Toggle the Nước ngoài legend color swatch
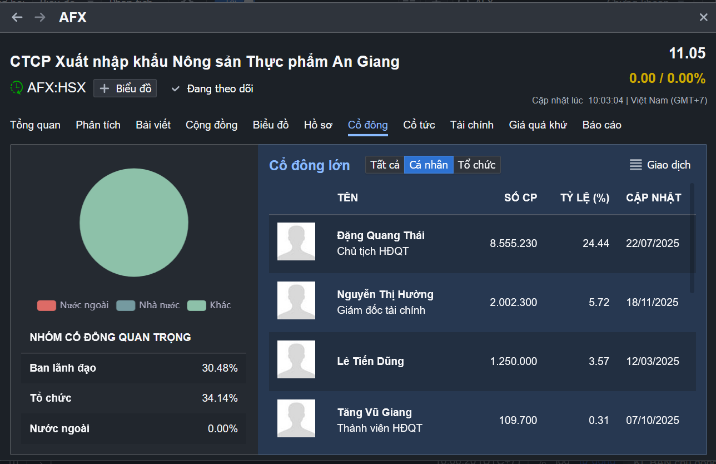Viewport: 716px width, 464px height. click(47, 305)
